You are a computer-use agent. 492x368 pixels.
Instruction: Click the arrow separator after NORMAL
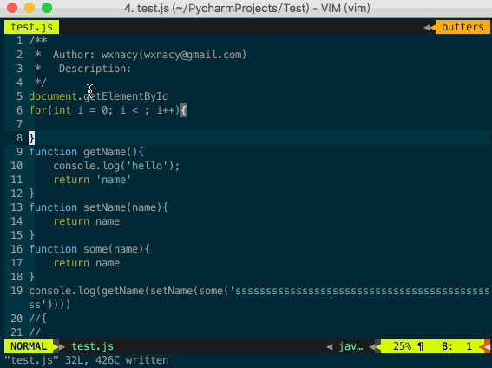coord(59,346)
